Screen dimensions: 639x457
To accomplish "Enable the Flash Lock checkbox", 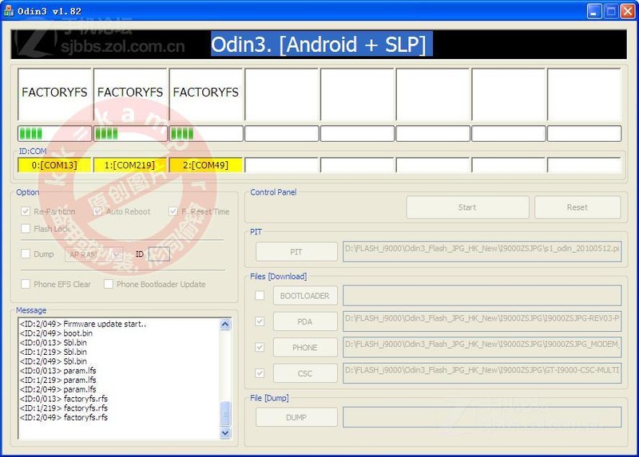I will [27, 229].
